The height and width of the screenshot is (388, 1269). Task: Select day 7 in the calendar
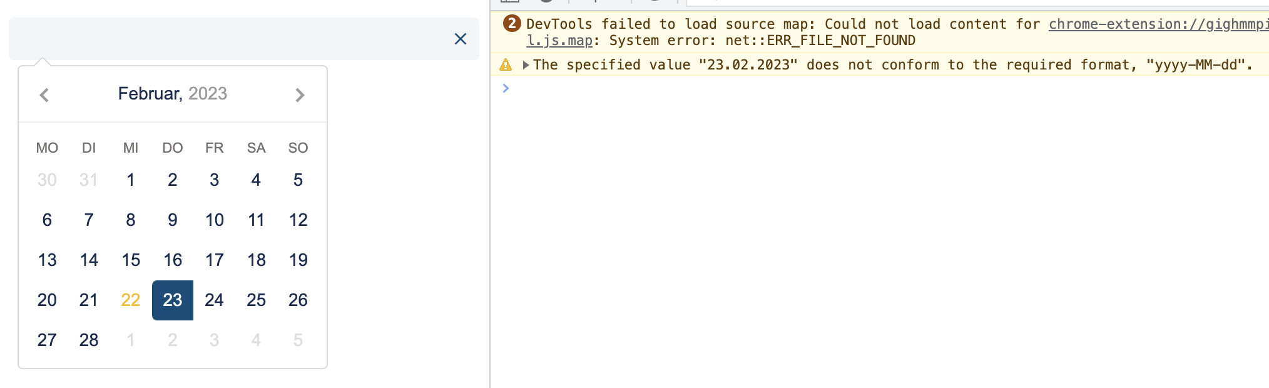tap(89, 220)
